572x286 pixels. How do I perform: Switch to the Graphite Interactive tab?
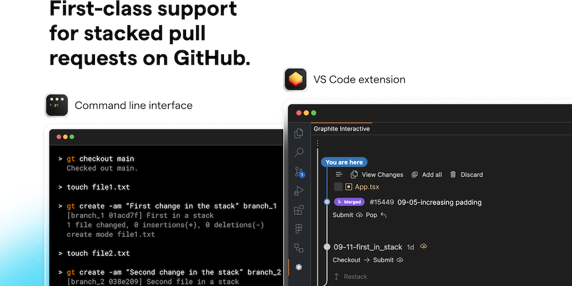pos(341,129)
